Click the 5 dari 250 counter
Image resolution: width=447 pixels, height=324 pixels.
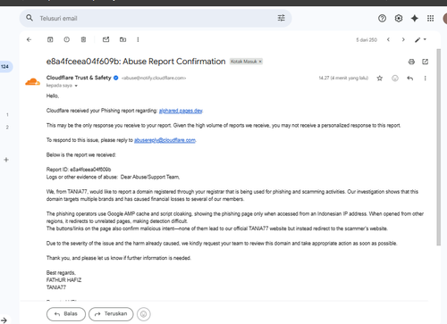tap(367, 40)
